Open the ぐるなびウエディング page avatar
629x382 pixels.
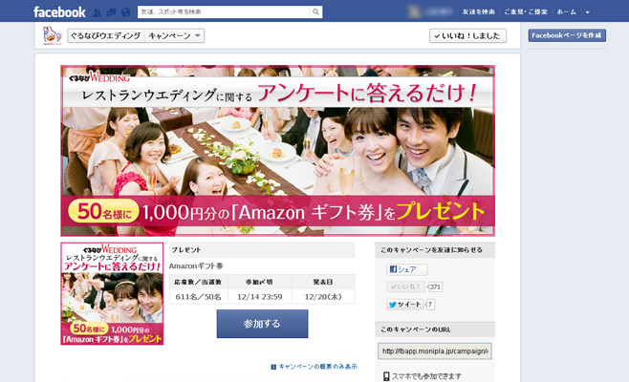53,35
